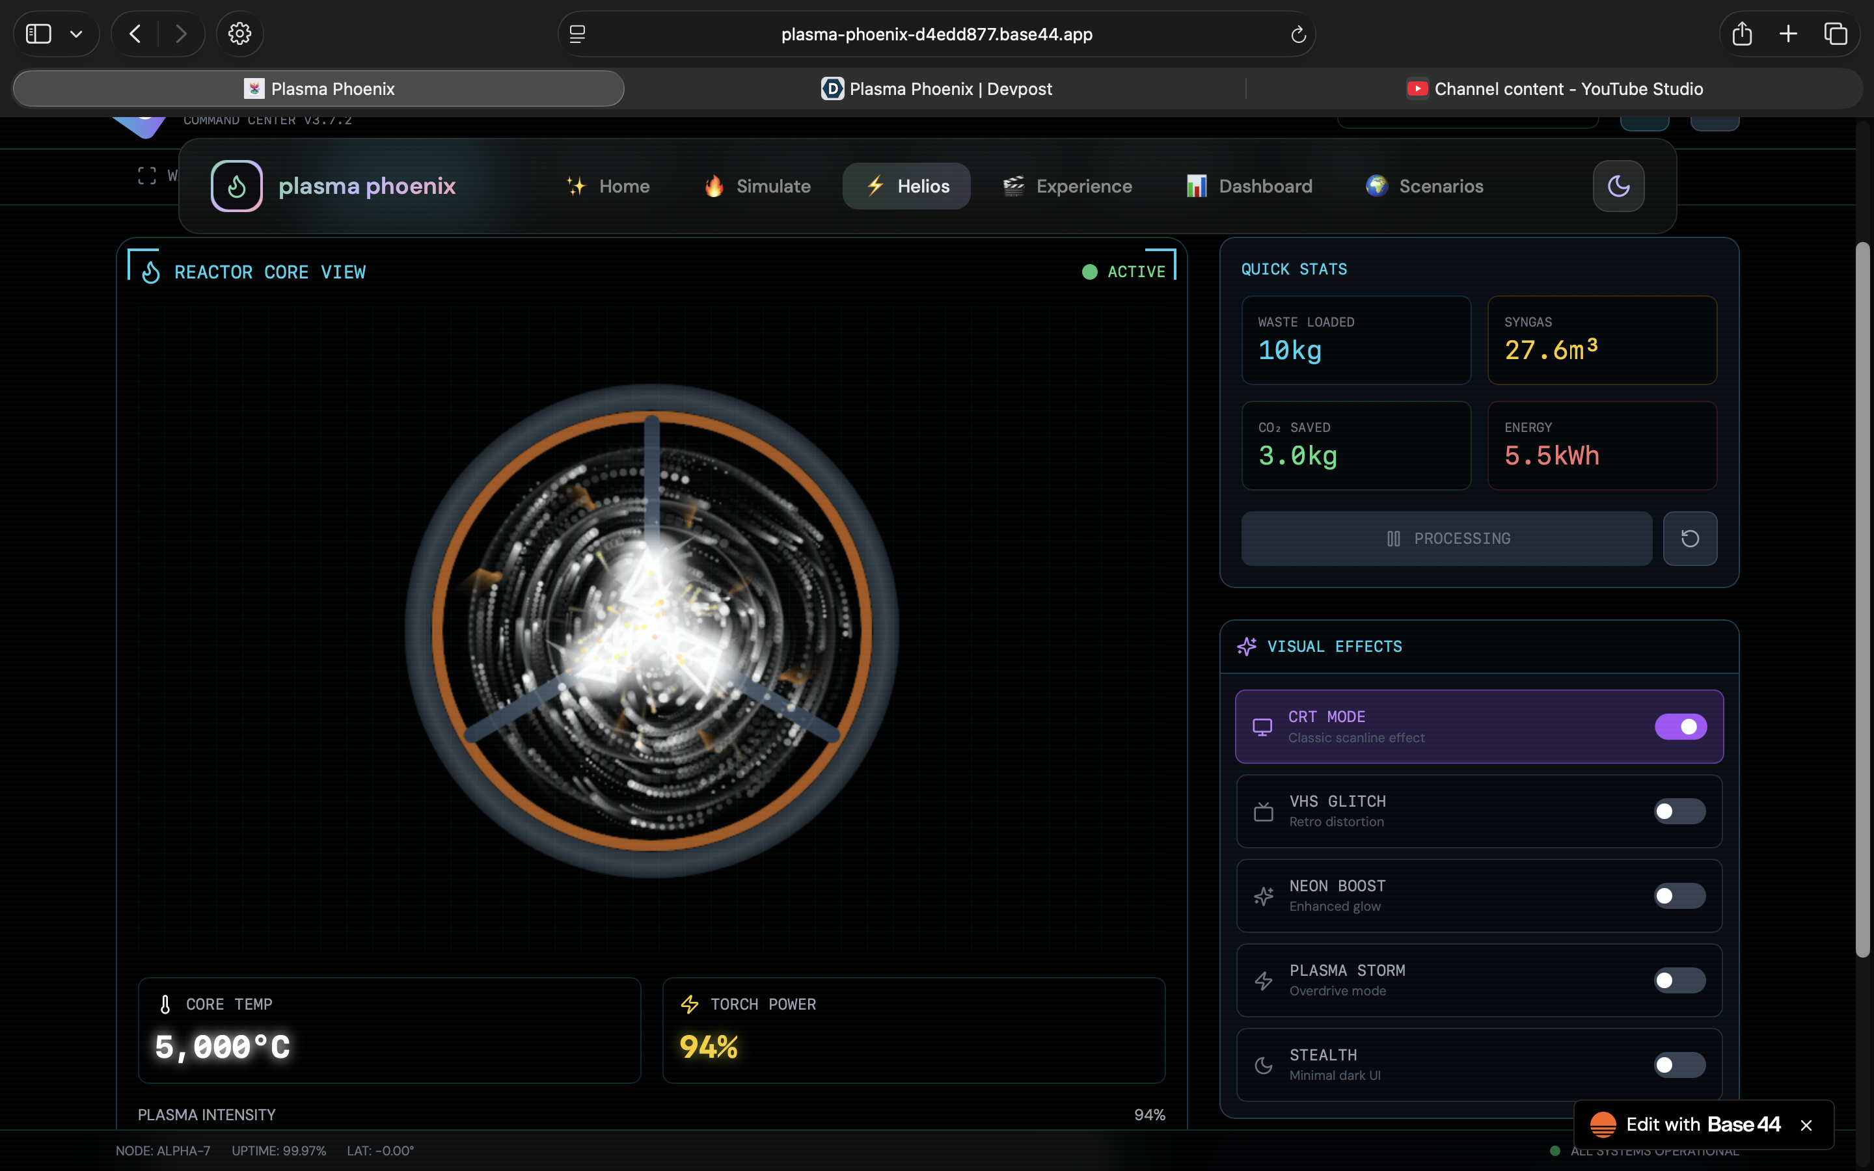Click the Safari back arrow
1874x1171 pixels.
click(x=135, y=34)
